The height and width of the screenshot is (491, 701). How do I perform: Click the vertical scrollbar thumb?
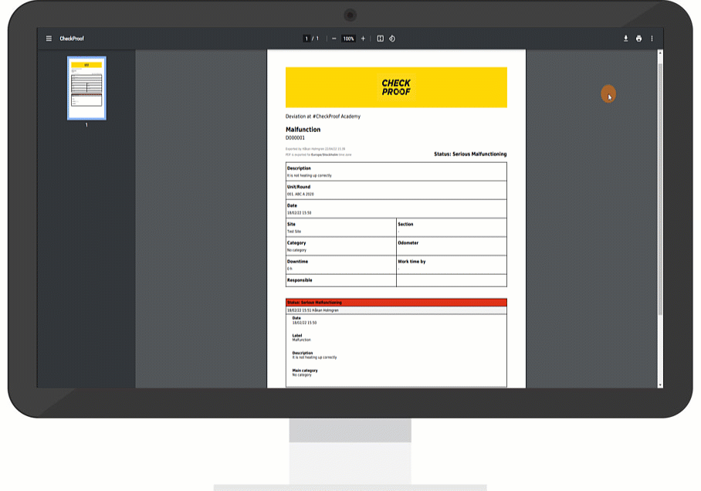point(659,185)
